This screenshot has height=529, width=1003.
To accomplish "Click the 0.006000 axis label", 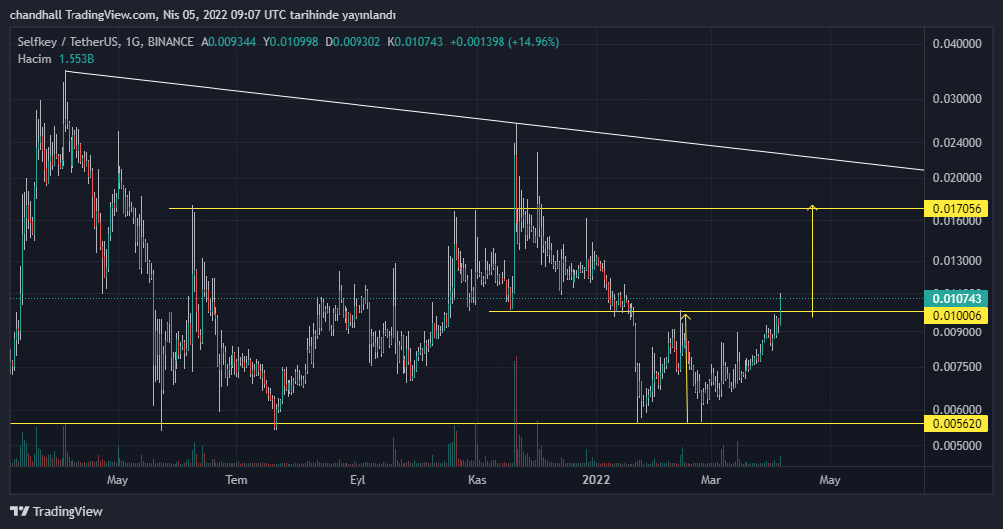I will (x=957, y=409).
